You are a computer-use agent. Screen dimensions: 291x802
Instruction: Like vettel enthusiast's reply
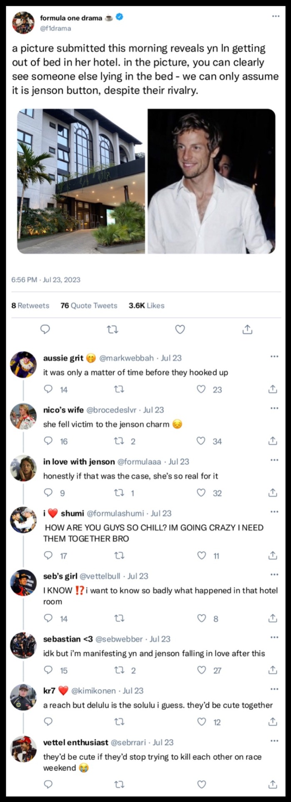click(201, 784)
